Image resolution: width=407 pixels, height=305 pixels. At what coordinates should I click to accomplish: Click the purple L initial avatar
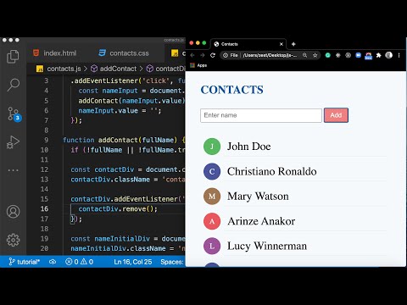point(212,246)
